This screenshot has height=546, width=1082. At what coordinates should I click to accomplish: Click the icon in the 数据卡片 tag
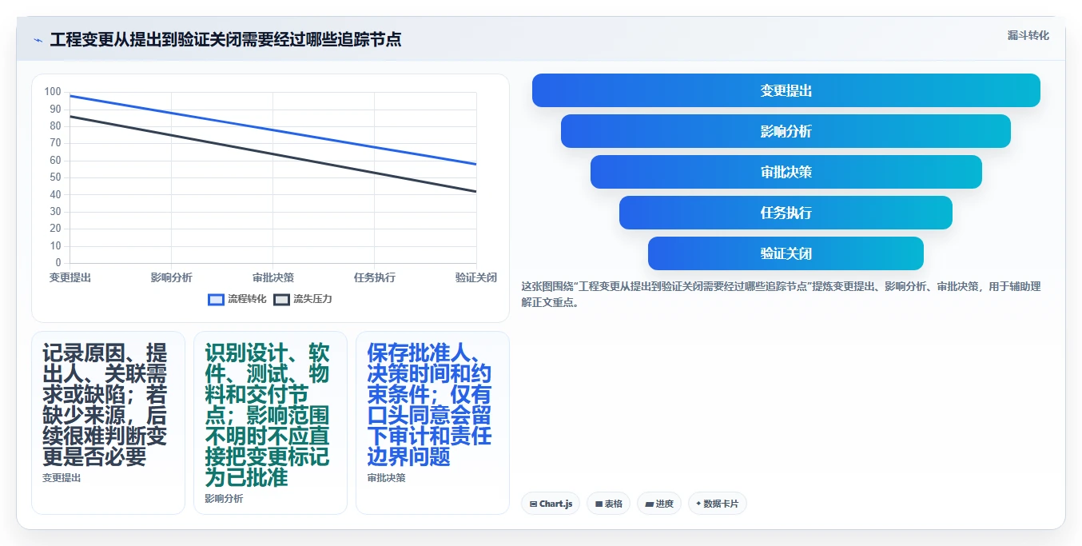[x=698, y=504]
